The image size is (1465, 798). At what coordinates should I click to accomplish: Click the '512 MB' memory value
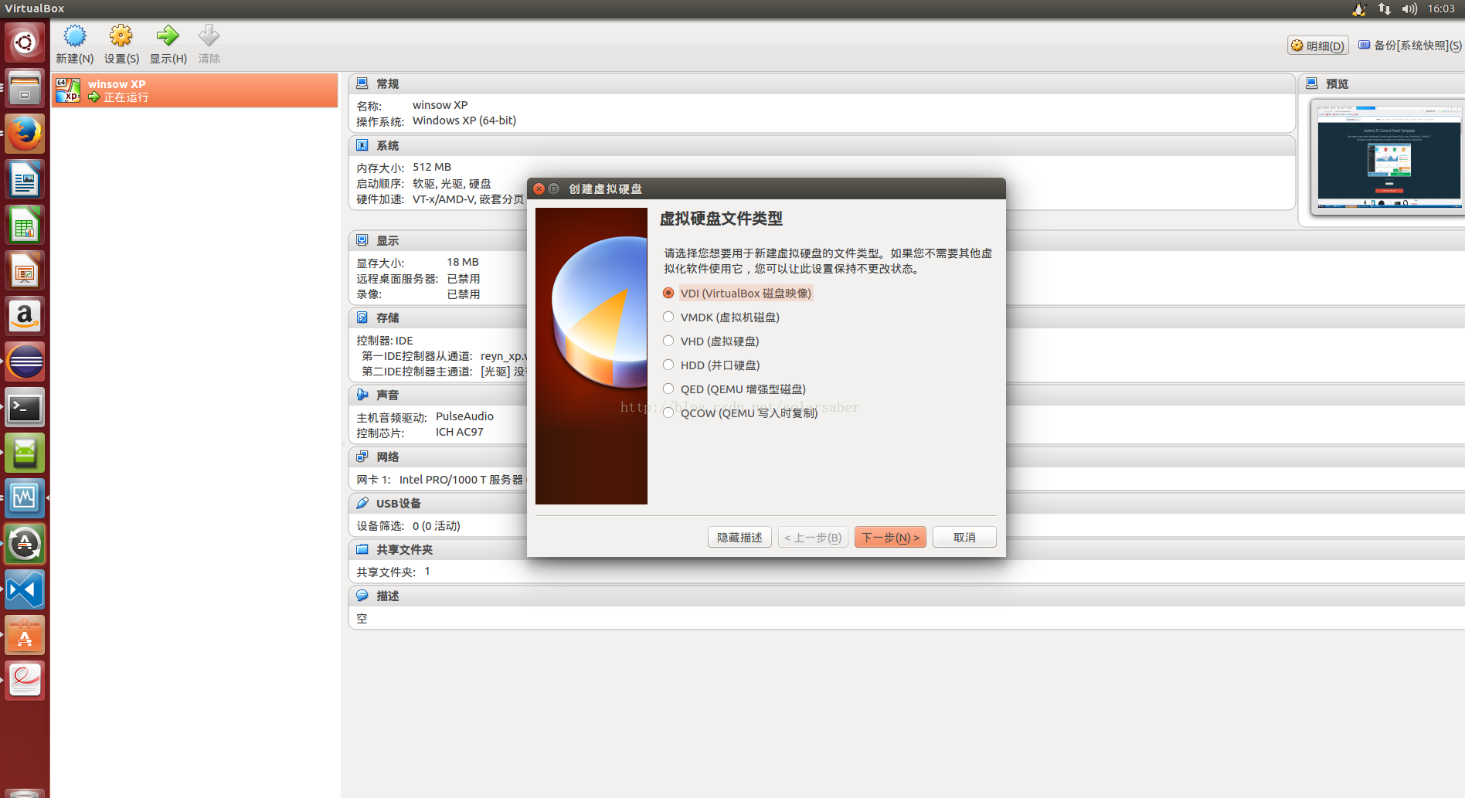tap(432, 167)
